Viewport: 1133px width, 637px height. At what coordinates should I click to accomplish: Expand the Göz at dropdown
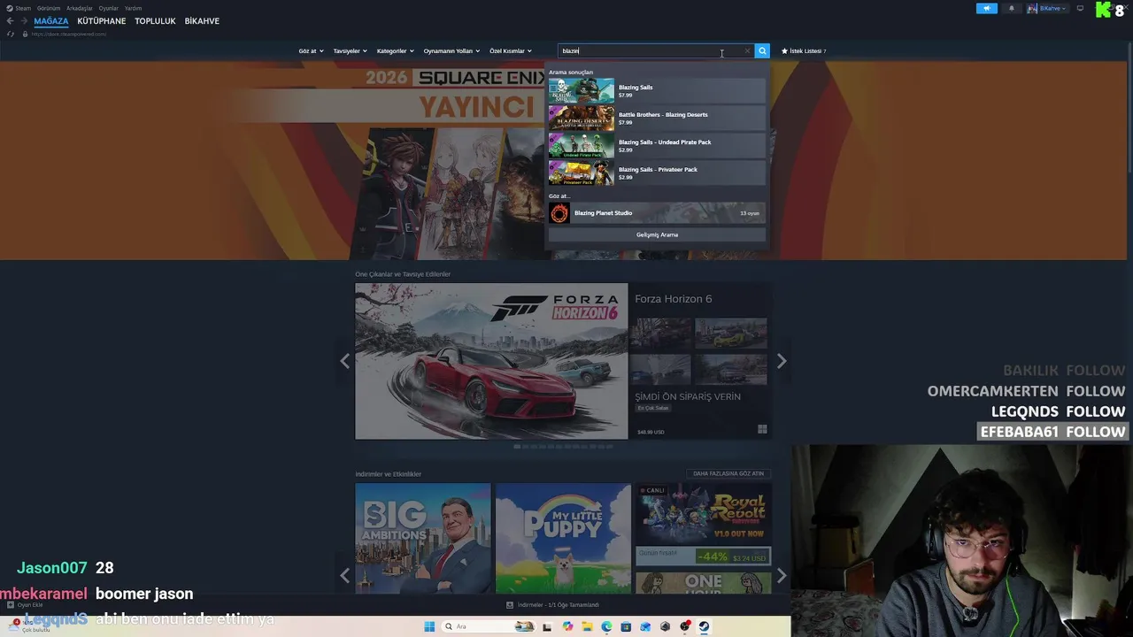click(x=311, y=51)
